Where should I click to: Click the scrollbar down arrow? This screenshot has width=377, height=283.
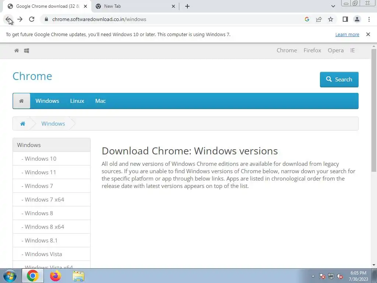[374, 265]
